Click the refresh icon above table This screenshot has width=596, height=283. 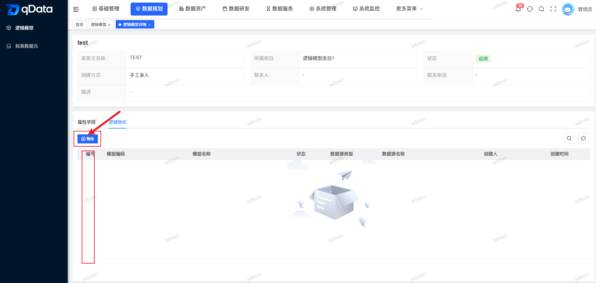(583, 138)
